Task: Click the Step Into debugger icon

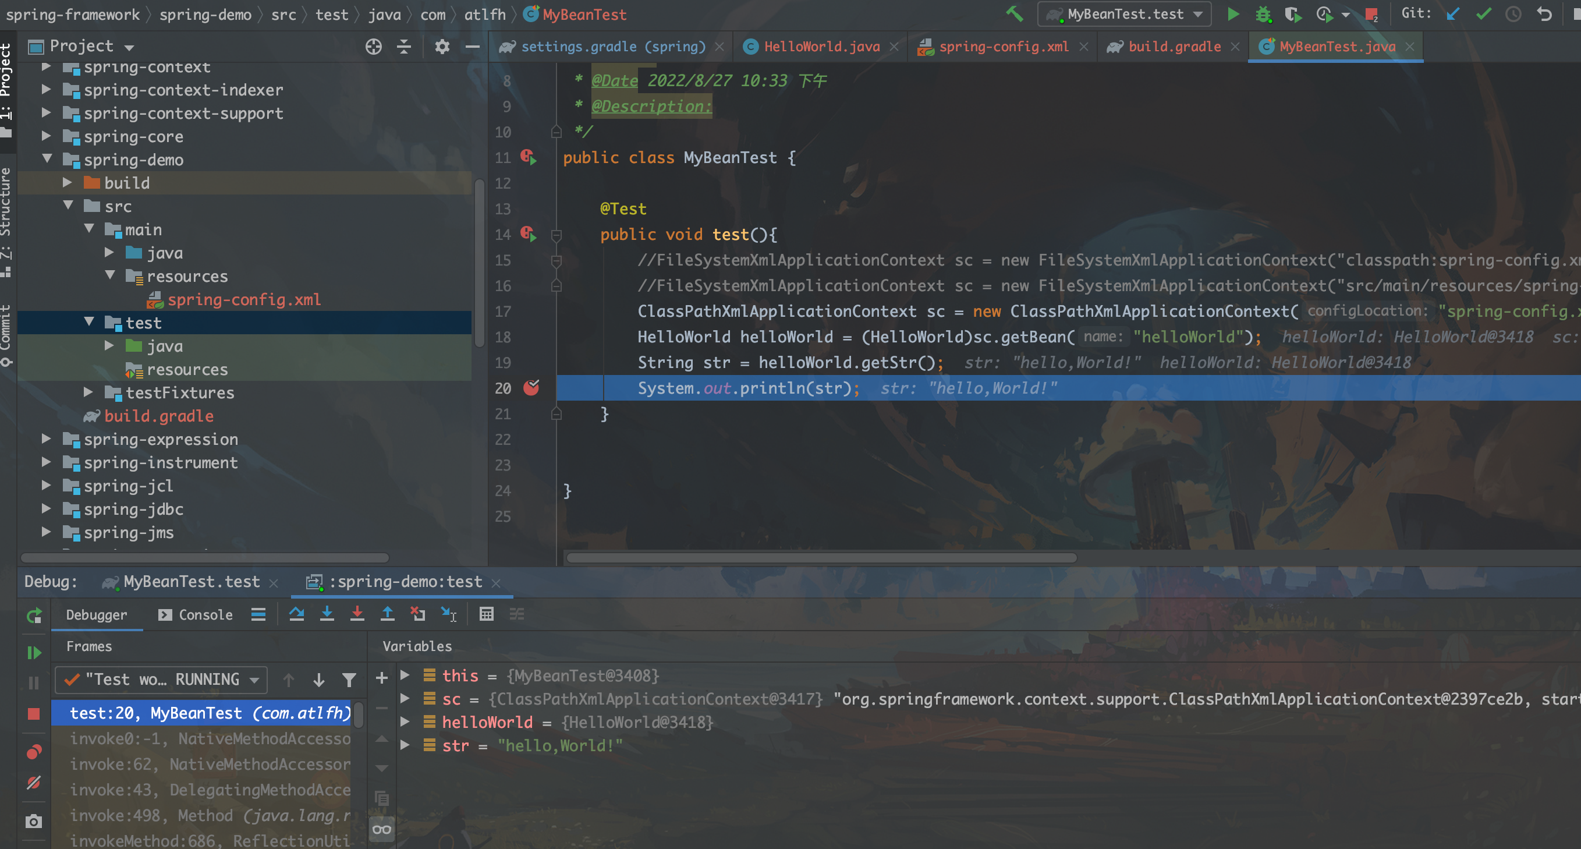Action: coord(327,614)
